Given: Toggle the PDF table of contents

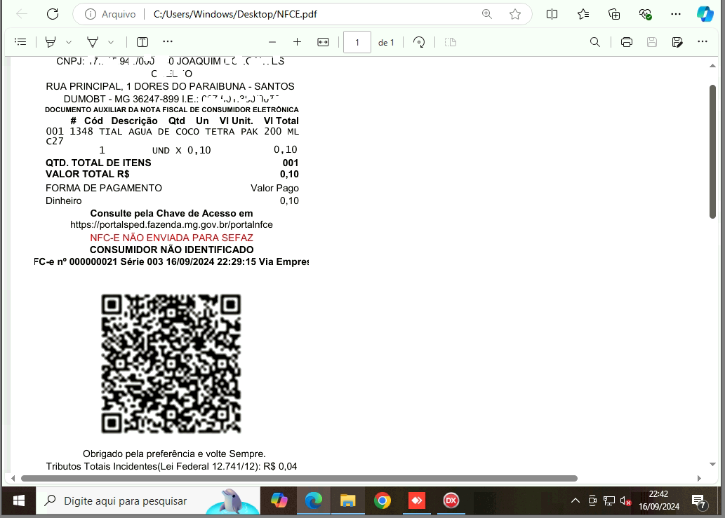Looking at the screenshot, I should 20,42.
